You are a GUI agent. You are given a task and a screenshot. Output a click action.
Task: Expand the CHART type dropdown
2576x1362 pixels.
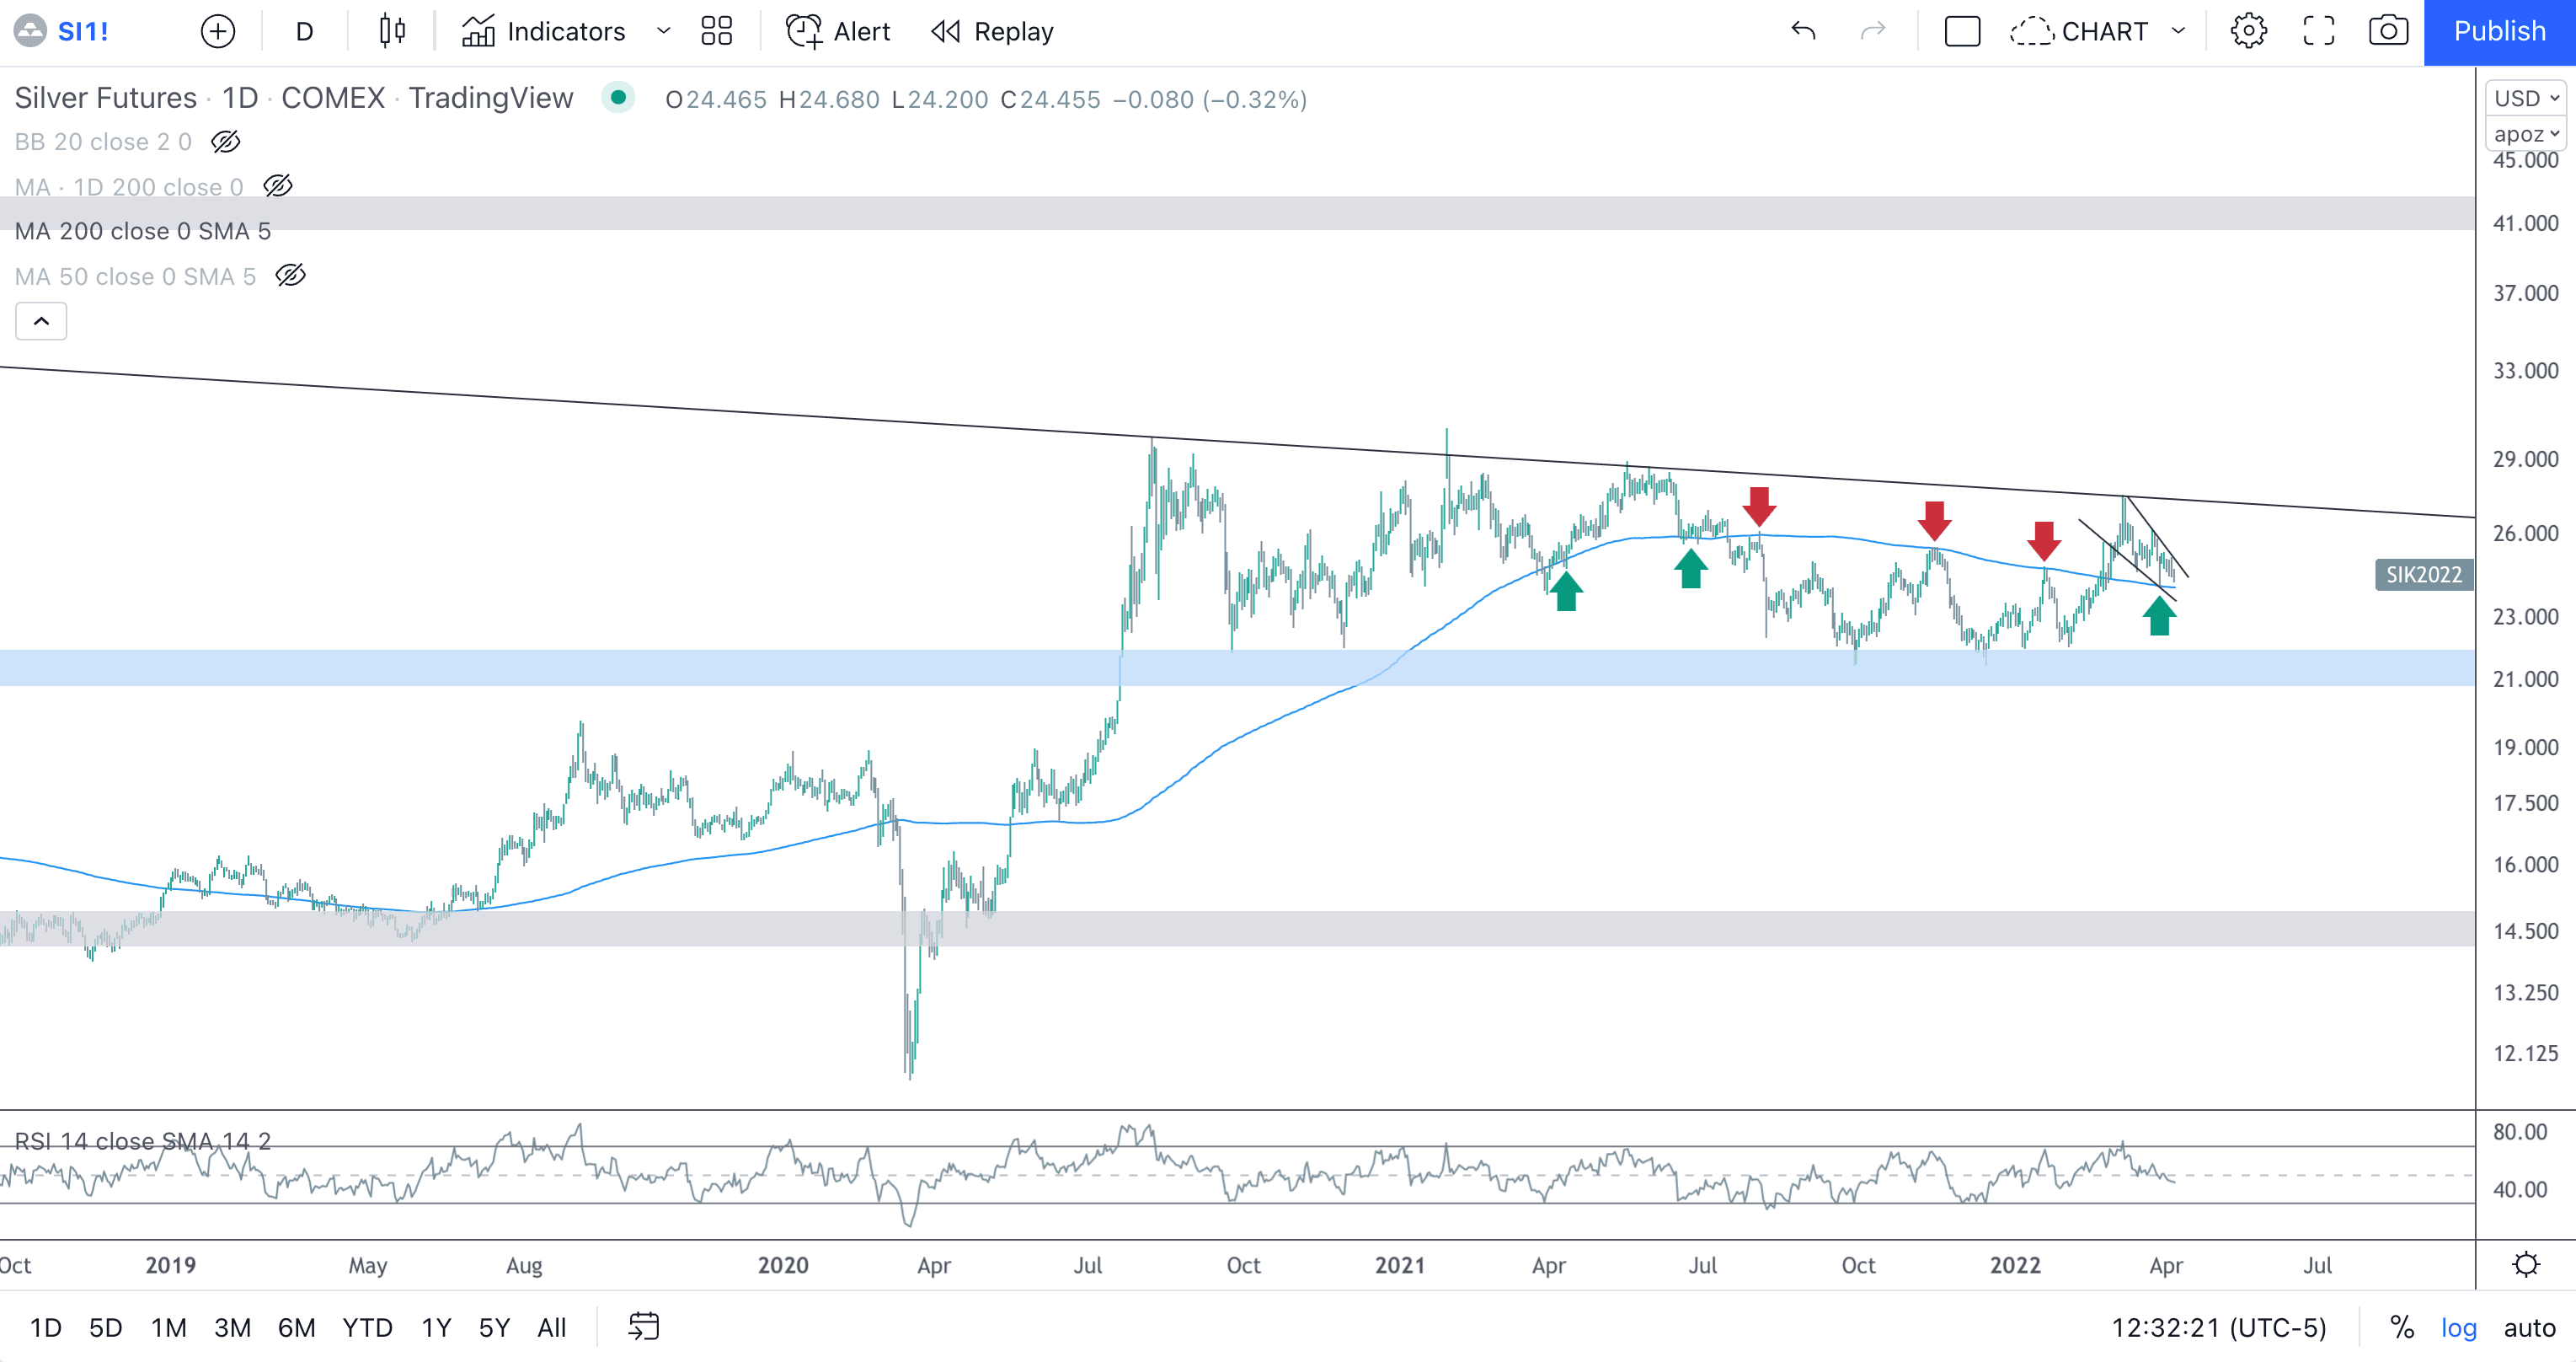pyautogui.click(x=2180, y=31)
